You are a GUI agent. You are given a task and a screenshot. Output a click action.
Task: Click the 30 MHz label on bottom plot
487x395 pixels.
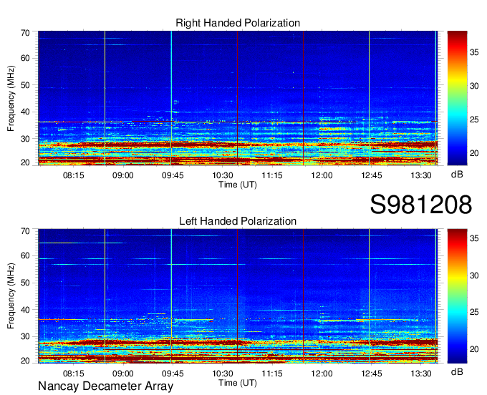25,336
